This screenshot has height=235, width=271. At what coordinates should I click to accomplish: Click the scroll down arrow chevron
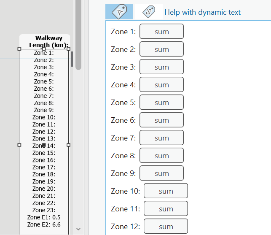pyautogui.click(x=78, y=229)
